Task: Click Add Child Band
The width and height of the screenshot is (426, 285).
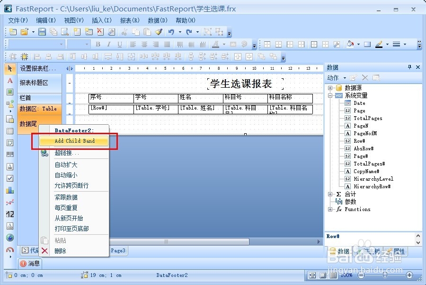Action: [x=76, y=141]
